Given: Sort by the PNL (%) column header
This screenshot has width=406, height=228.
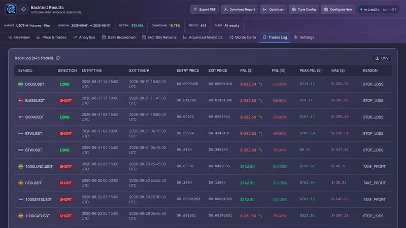Looking at the screenshot, I should (x=279, y=70).
